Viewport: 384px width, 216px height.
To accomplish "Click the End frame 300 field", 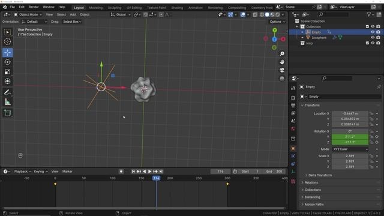I will coord(274,172).
